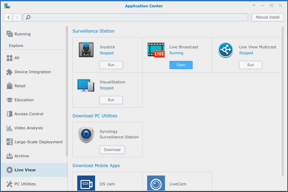This screenshot has width=288, height=192.
Task: Select the Device Integration category
Action: click(34, 72)
